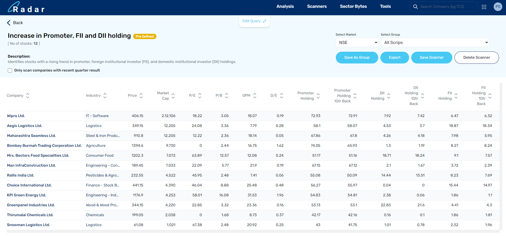Click the back arrow chevron

click(x=9, y=23)
